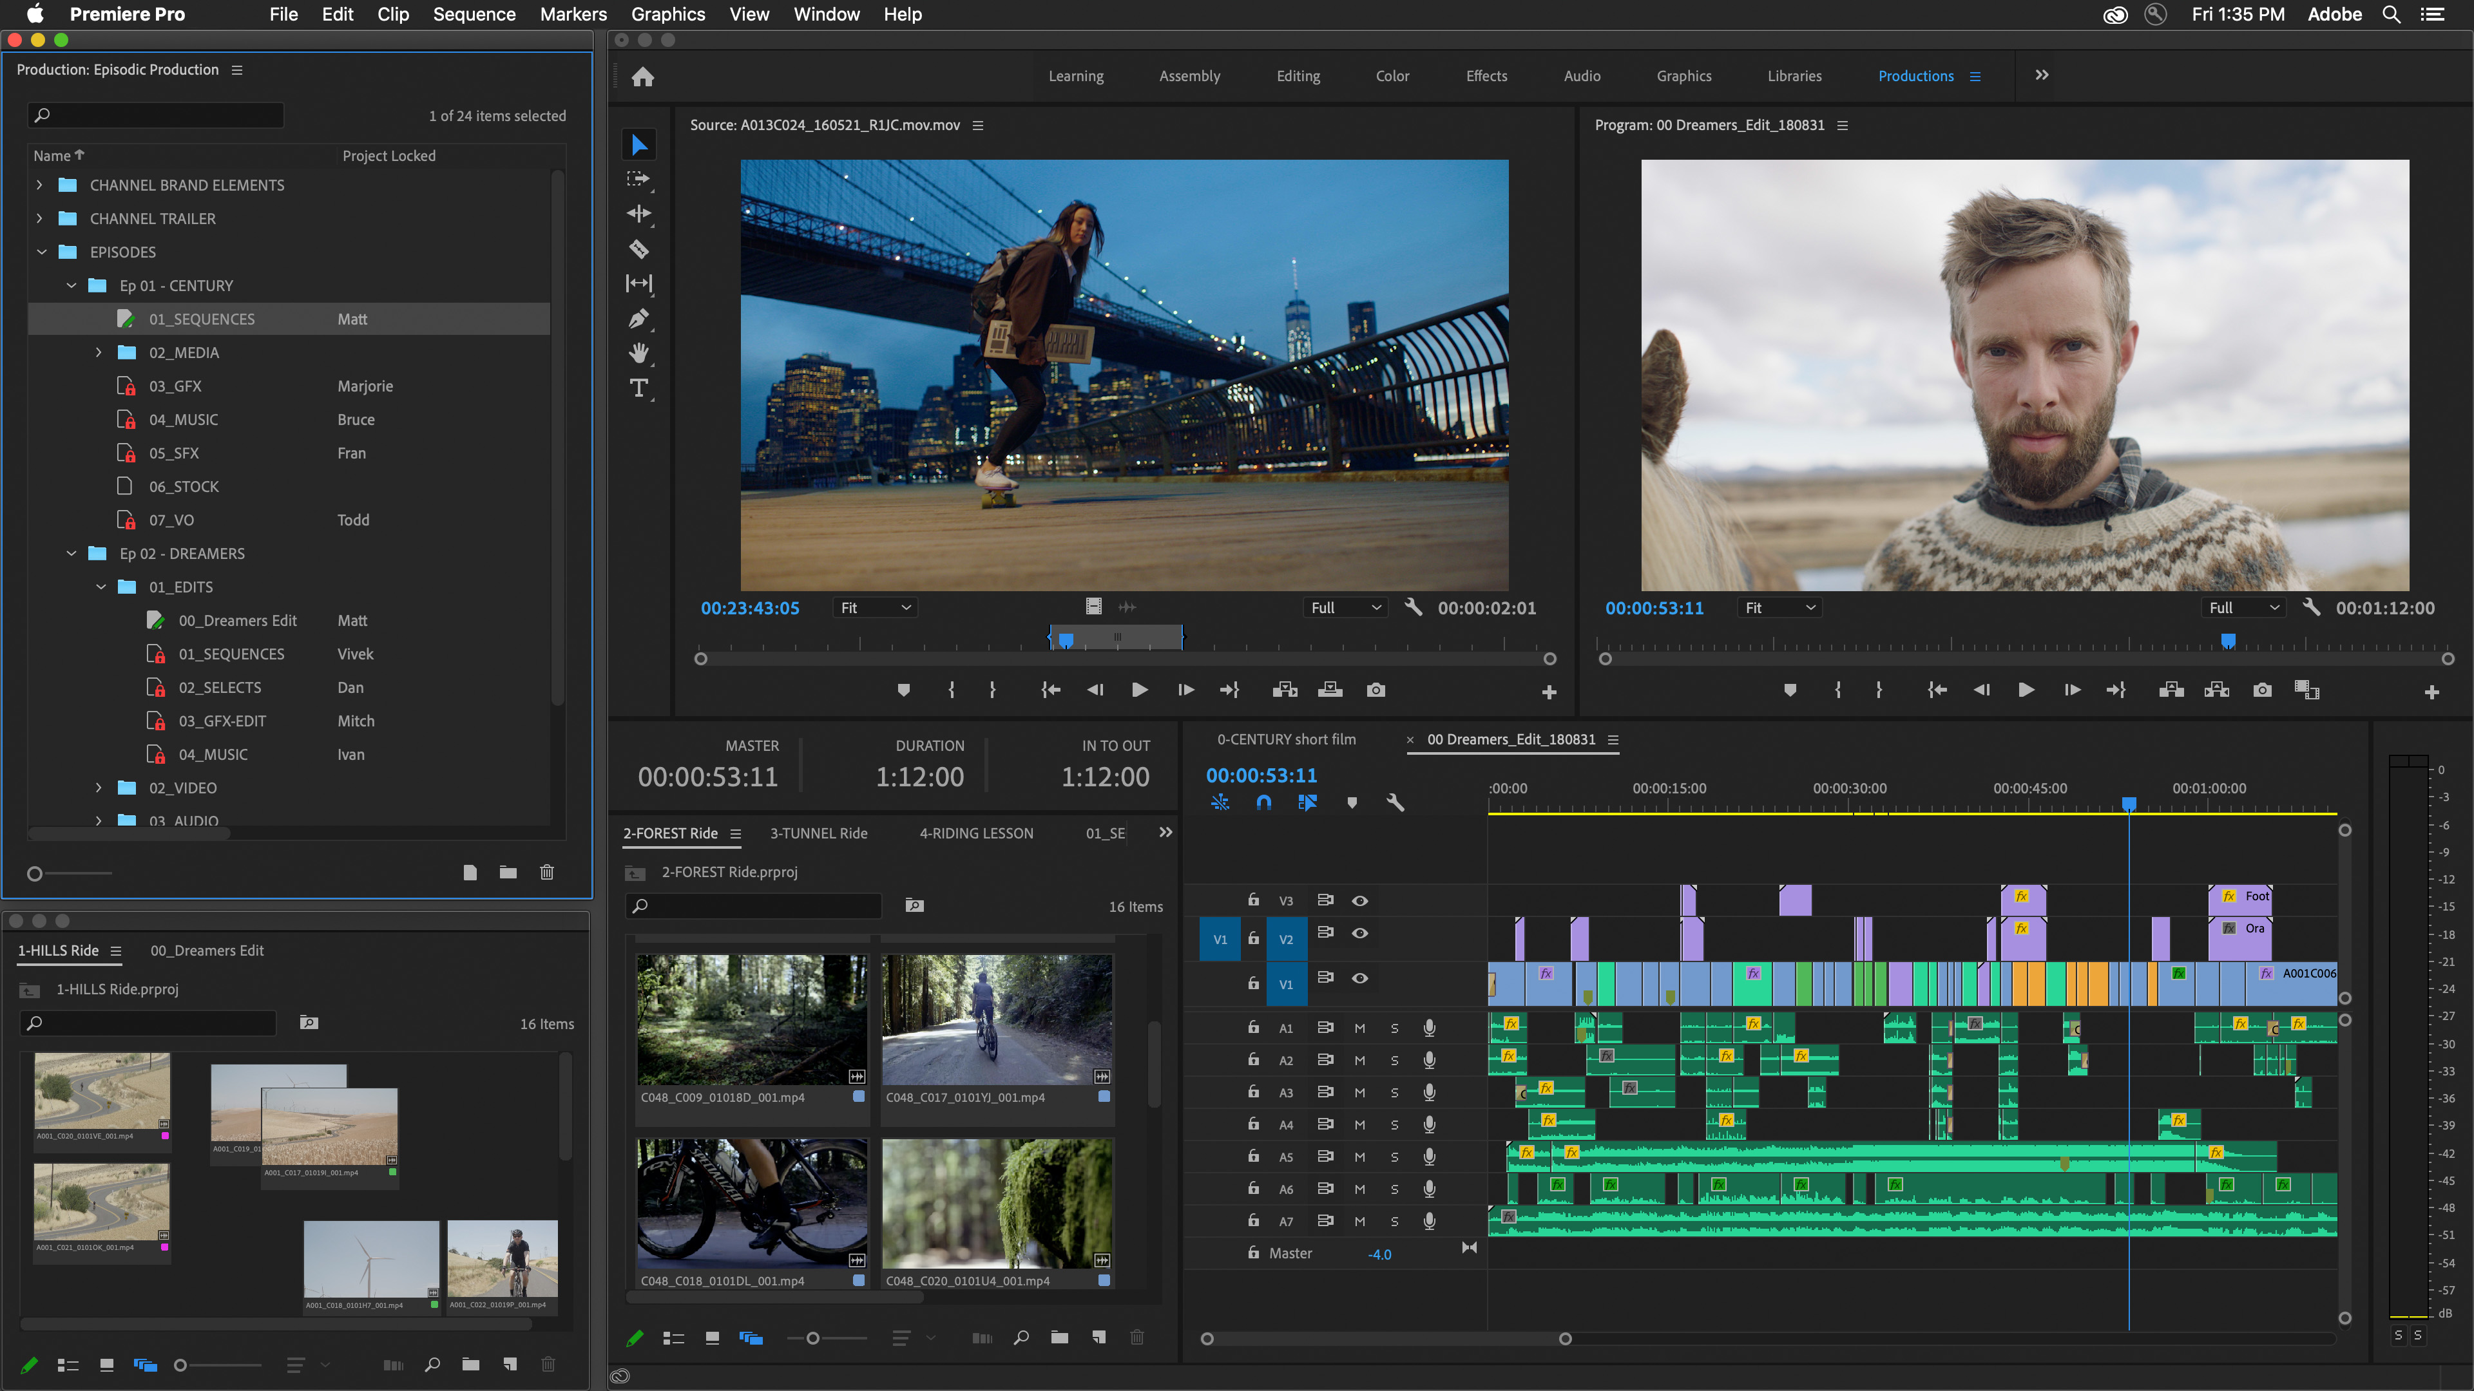Switch to the Audio workspace tab
The width and height of the screenshot is (2474, 1391).
1580,75
